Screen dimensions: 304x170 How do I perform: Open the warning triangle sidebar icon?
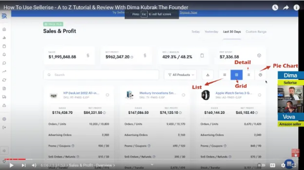[x=4, y=105]
